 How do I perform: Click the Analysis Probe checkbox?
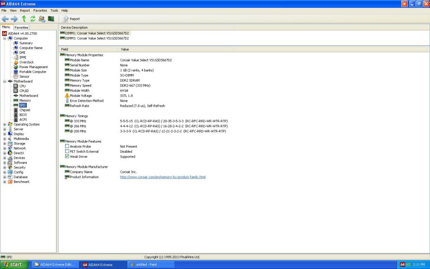click(67, 146)
